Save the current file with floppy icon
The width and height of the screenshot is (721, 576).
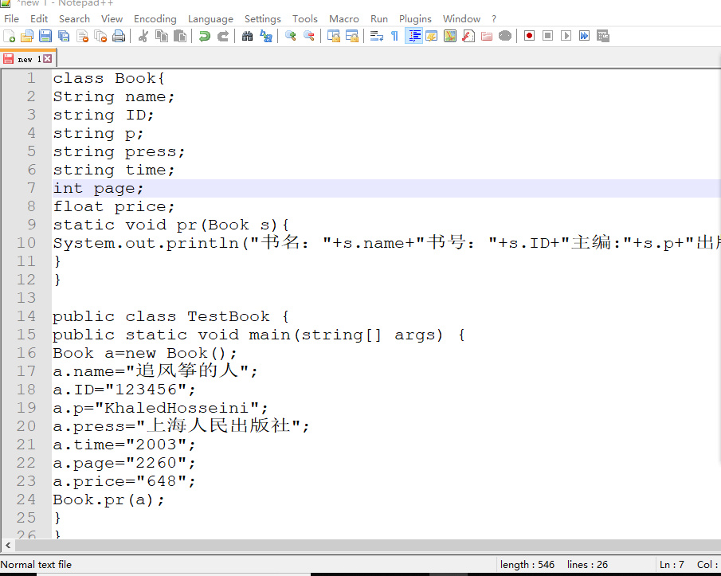pyautogui.click(x=45, y=36)
